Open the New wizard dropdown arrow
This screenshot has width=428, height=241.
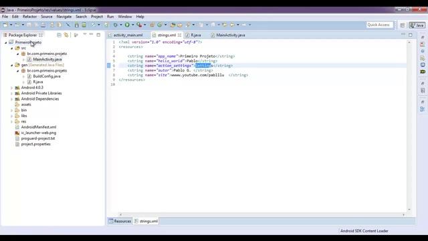pos(11,25)
